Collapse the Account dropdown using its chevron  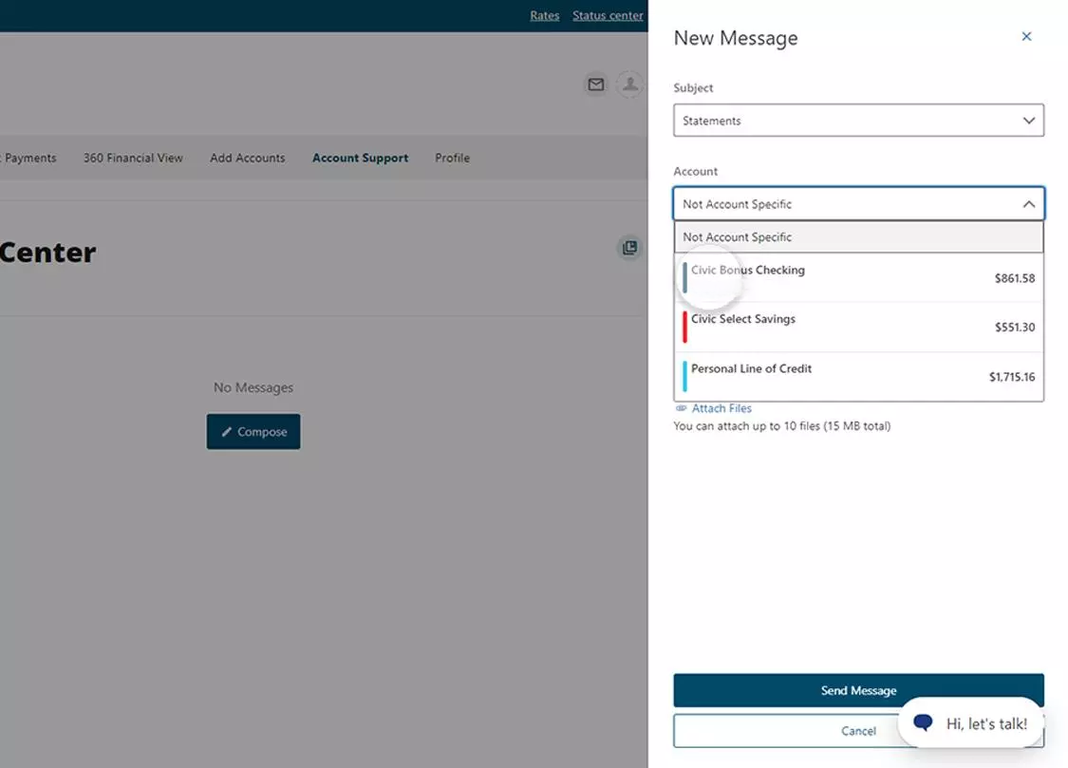click(1028, 203)
